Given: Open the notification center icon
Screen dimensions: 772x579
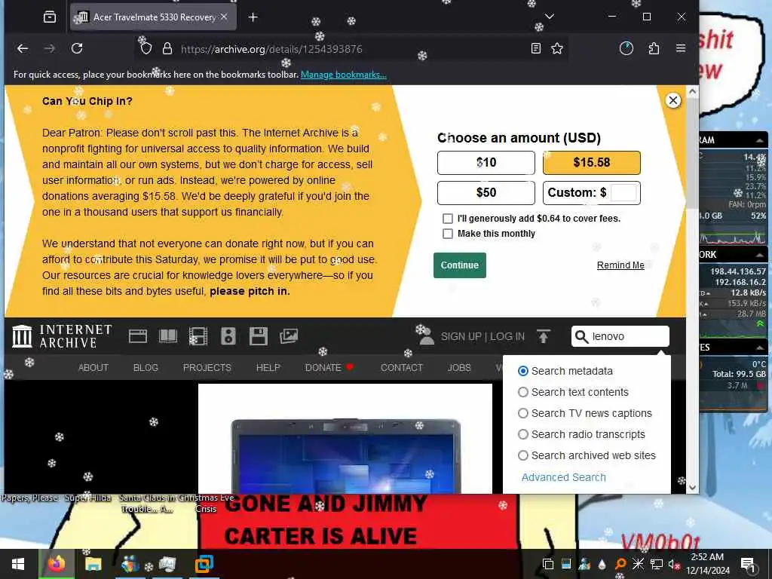Looking at the screenshot, I should [748, 564].
